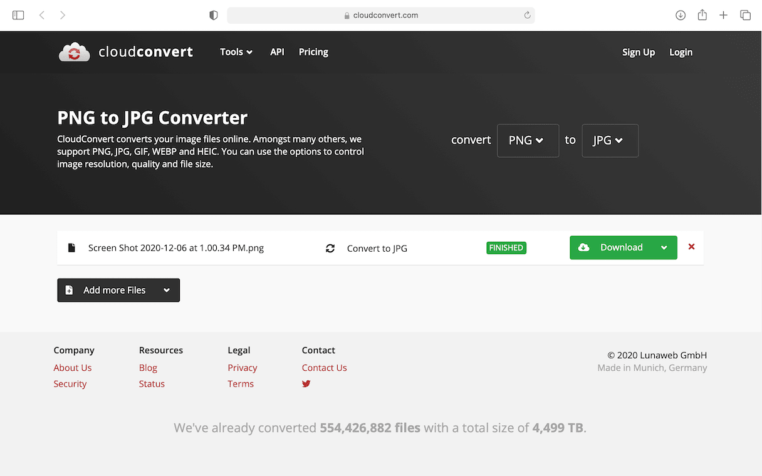Click the privacy shield icon in the browser toolbar

[x=213, y=14]
